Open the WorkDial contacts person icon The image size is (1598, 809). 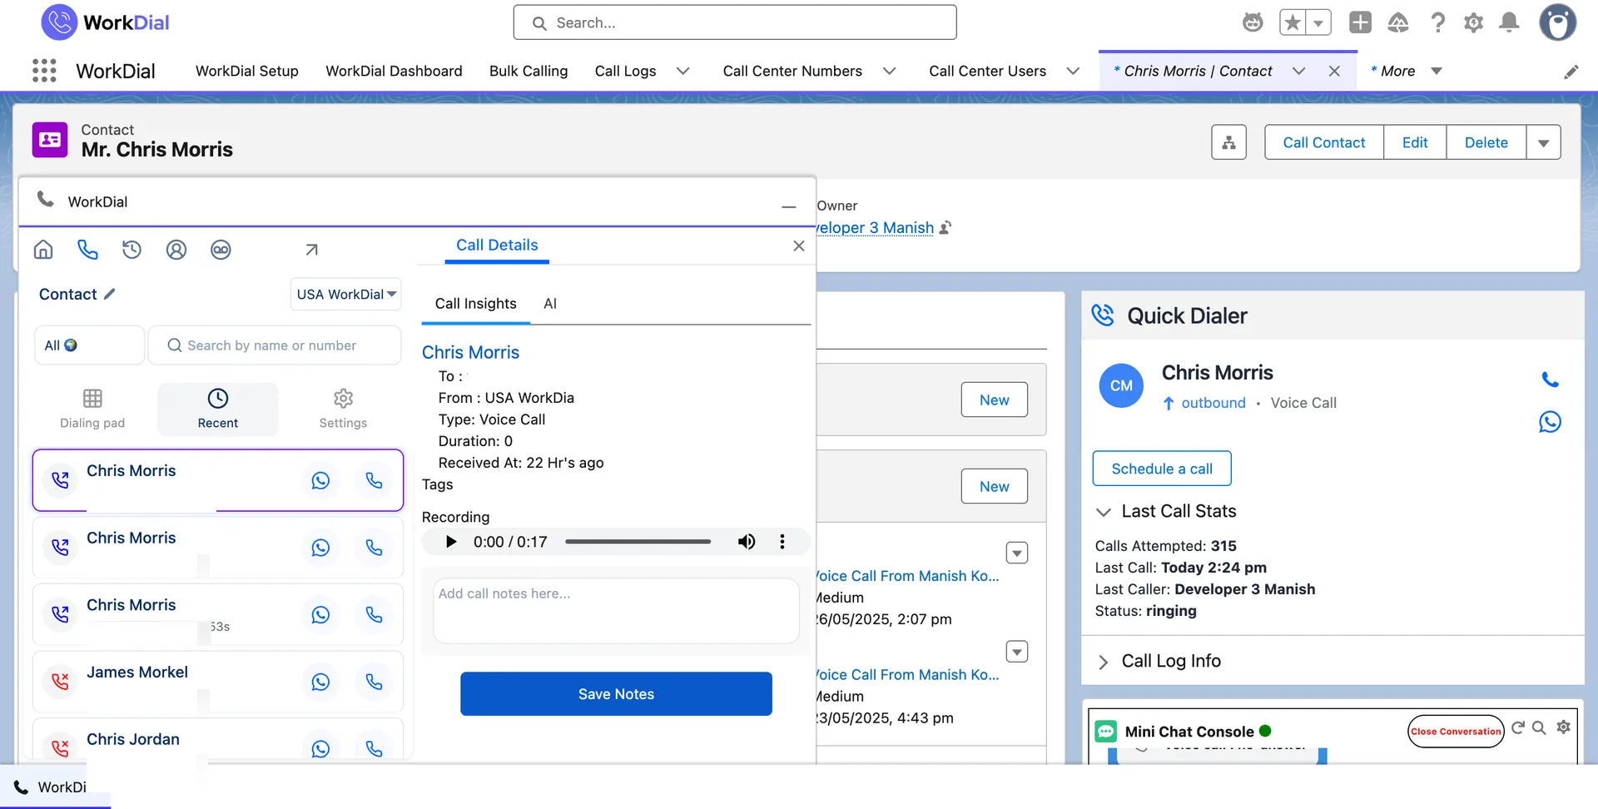click(x=176, y=250)
